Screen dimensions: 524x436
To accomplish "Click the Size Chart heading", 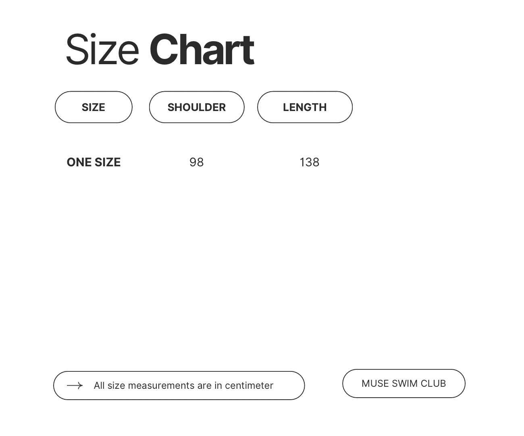I will pyautogui.click(x=160, y=50).
